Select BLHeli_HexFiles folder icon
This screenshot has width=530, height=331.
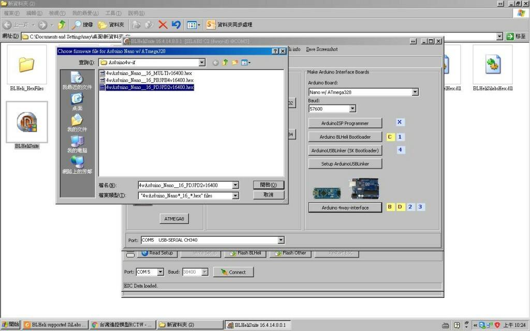pyautogui.click(x=27, y=69)
